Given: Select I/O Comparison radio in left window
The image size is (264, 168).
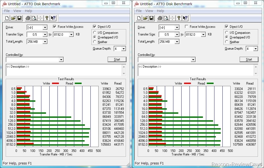Looking at the screenshot, I should [x=95, y=33].
